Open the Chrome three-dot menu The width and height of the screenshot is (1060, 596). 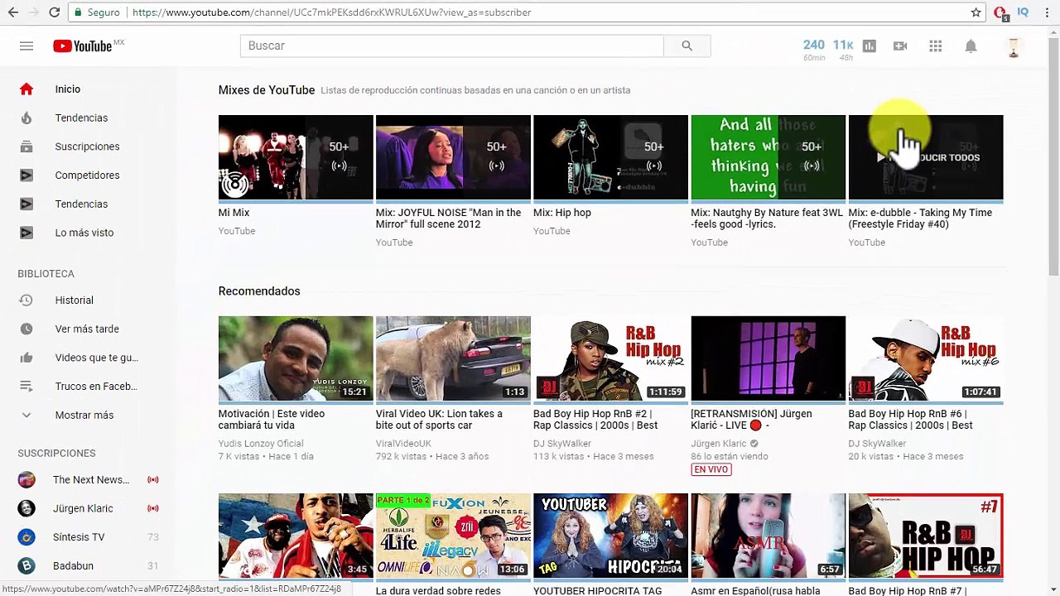[1047, 12]
